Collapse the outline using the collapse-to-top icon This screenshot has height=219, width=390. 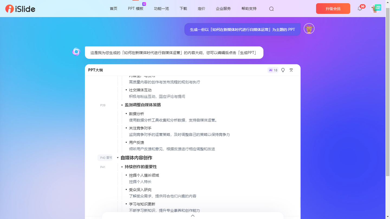(x=291, y=70)
